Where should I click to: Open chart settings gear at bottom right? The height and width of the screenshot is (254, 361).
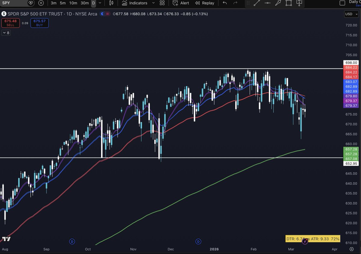(351, 249)
